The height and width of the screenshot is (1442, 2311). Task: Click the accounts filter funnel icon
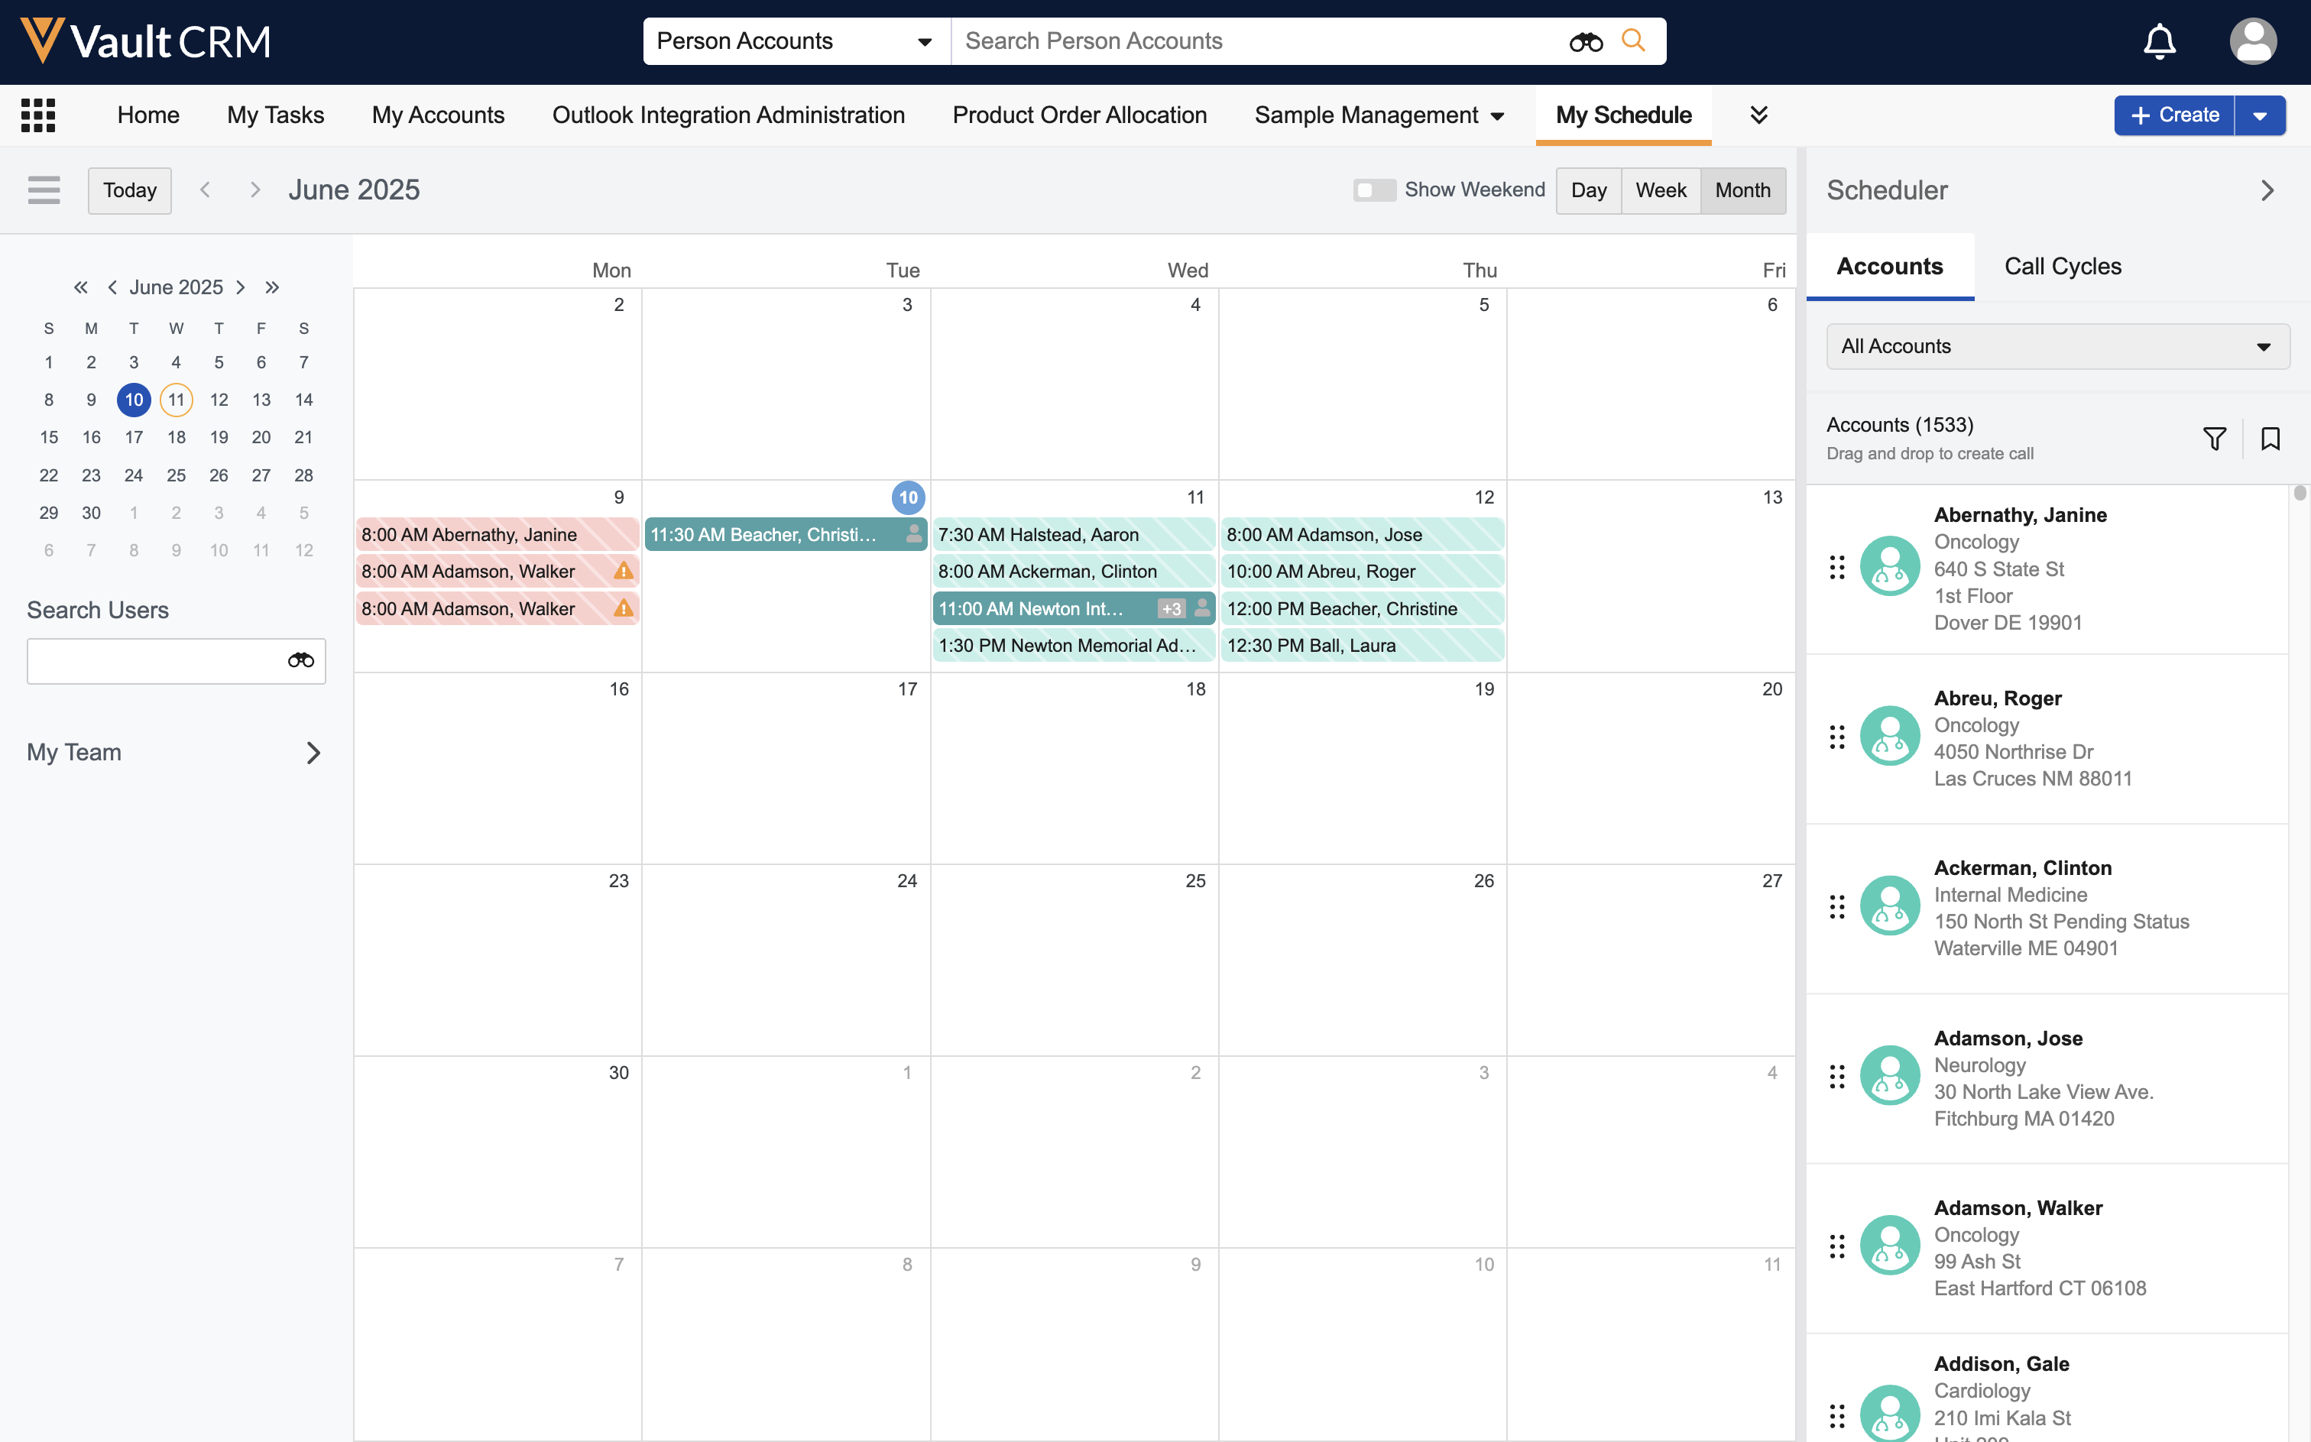point(2214,439)
